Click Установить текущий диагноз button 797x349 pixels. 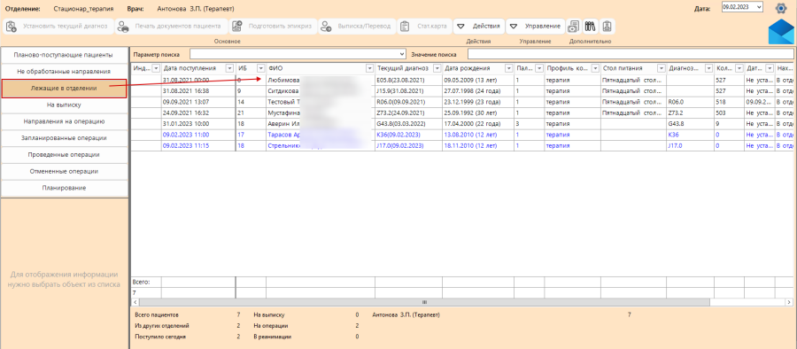[58, 27]
